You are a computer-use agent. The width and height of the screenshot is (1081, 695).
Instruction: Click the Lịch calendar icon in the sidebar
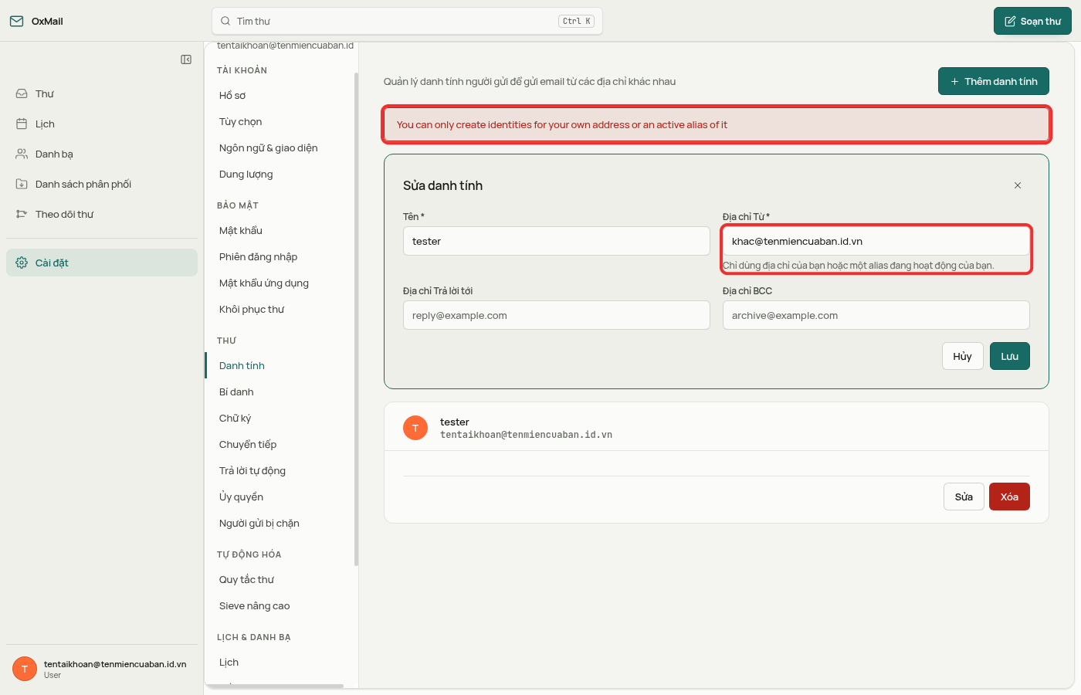pos(22,124)
